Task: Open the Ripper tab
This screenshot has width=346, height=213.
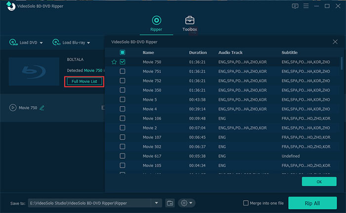Action: 156,24
